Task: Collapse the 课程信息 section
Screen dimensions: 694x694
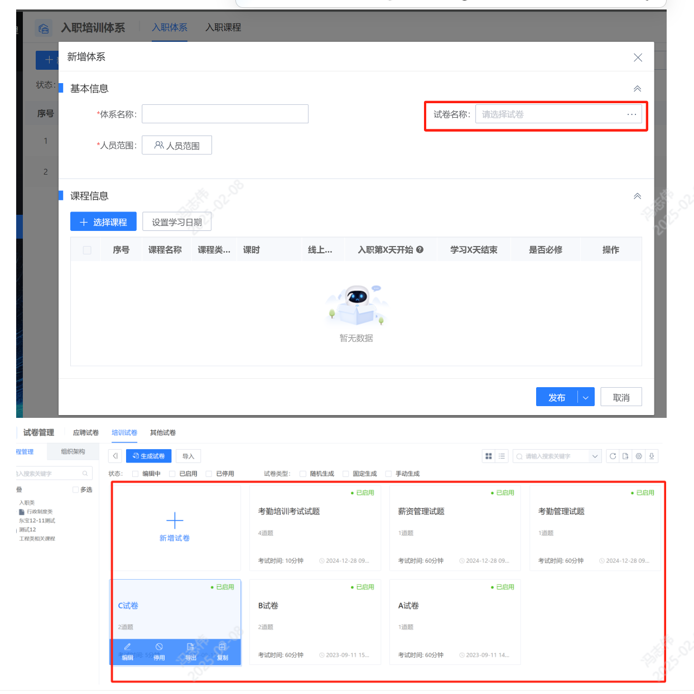Action: coord(637,196)
